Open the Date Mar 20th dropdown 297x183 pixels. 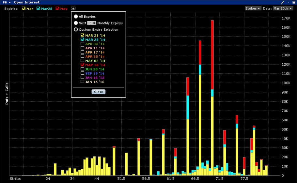(283, 8)
